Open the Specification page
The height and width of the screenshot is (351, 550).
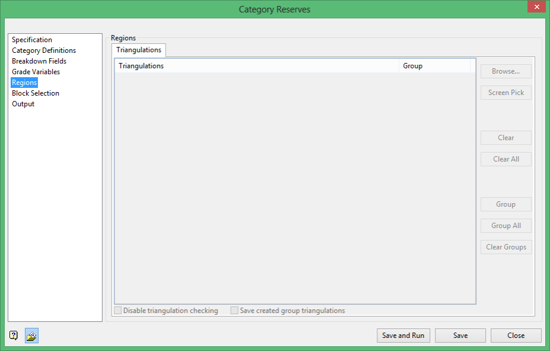[32, 40]
